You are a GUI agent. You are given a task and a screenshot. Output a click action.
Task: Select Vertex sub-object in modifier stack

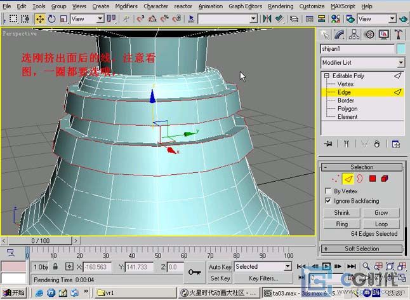[345, 84]
